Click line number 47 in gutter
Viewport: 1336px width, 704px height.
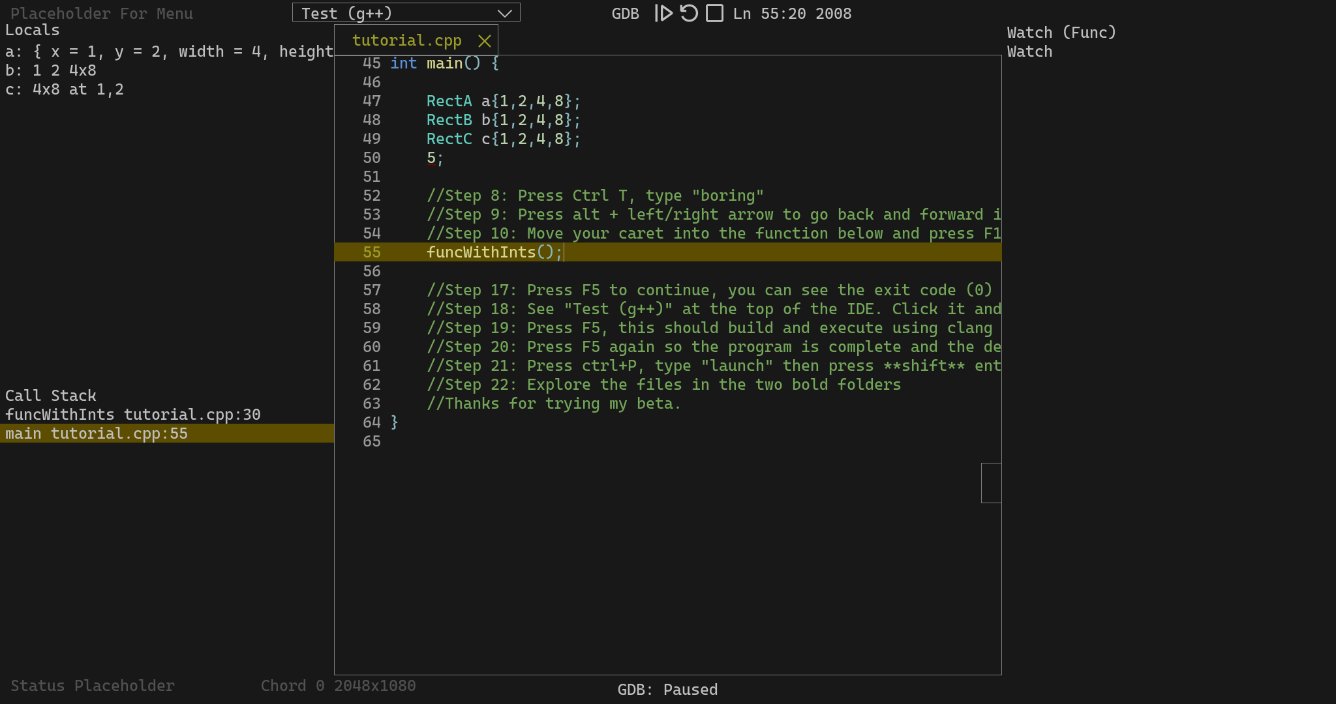coord(372,101)
